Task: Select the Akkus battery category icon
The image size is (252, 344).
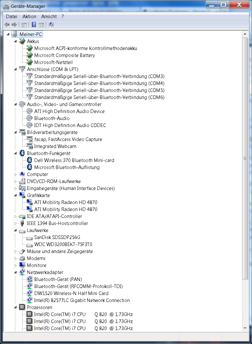Action: coord(22,41)
